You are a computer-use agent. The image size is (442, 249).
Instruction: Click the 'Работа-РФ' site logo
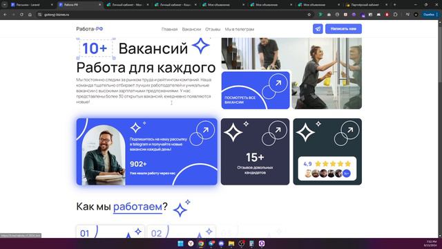(x=89, y=29)
